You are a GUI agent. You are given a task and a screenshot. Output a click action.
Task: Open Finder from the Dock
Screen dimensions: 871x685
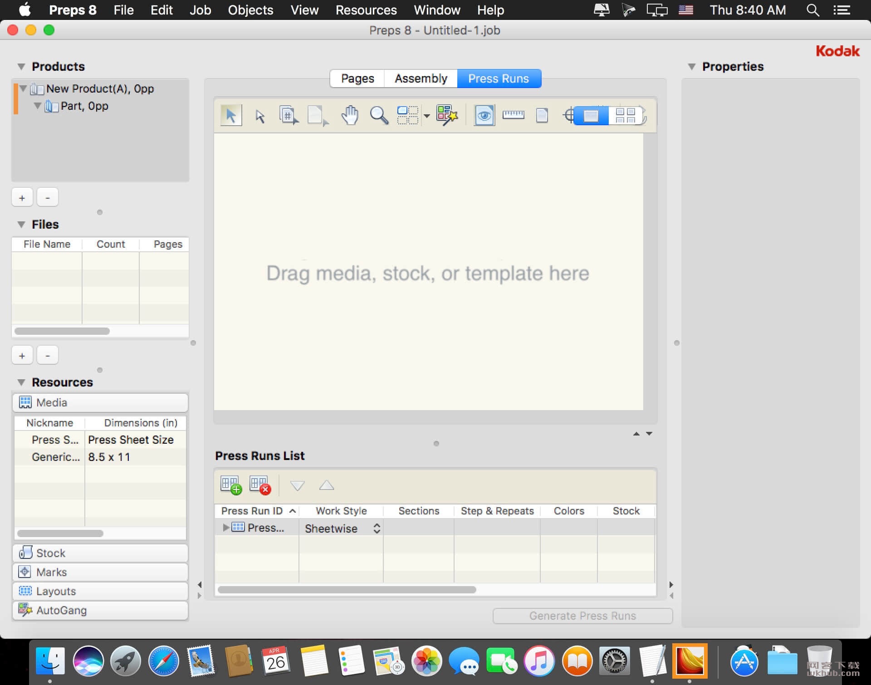[x=50, y=661]
